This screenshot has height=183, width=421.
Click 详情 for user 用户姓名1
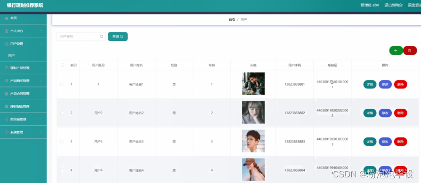click(x=370, y=85)
